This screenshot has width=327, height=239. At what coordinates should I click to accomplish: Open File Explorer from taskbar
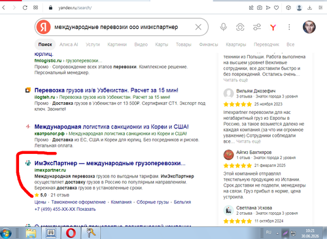(31, 233)
